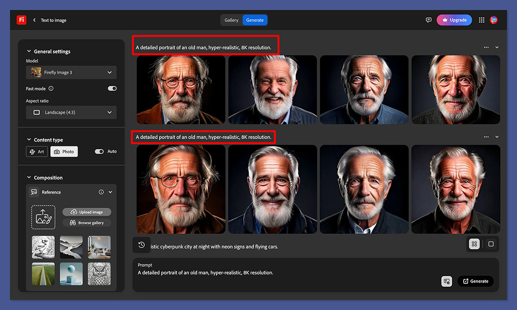Open the Landscape (4:3) aspect ratio dropdown
Screen dimensions: 517x310
(71, 112)
